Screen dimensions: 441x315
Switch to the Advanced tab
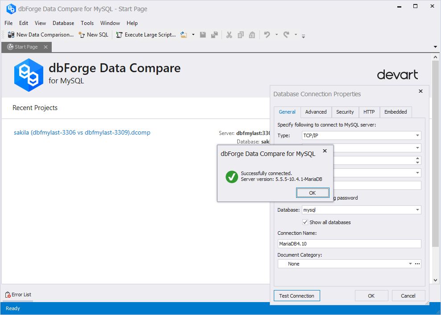click(x=316, y=112)
